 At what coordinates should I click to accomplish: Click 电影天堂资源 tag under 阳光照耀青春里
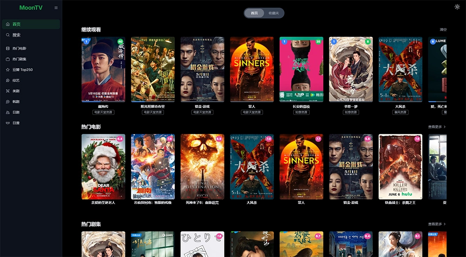153,112
